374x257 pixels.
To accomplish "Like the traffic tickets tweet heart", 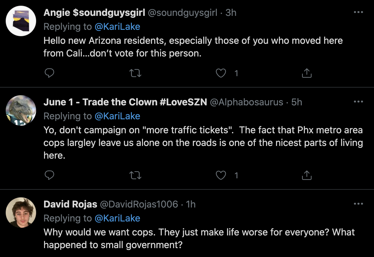I will click(x=221, y=175).
